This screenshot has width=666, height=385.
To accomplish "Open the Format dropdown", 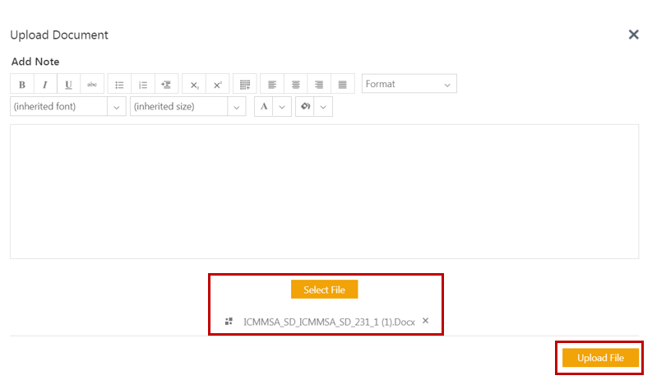I will 409,85.
